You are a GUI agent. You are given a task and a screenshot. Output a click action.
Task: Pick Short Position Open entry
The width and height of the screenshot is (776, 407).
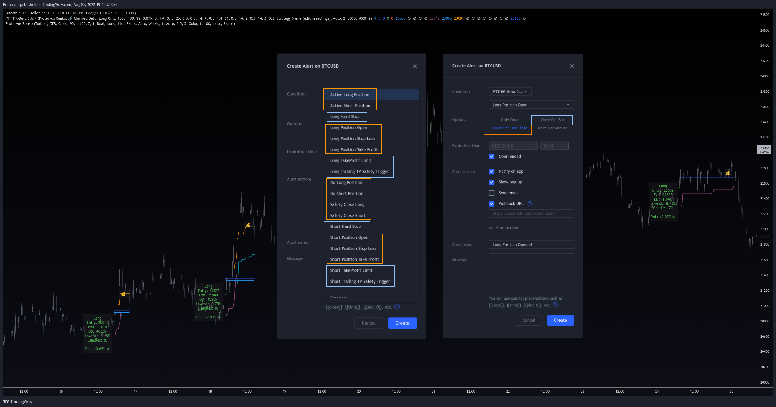[371, 237]
